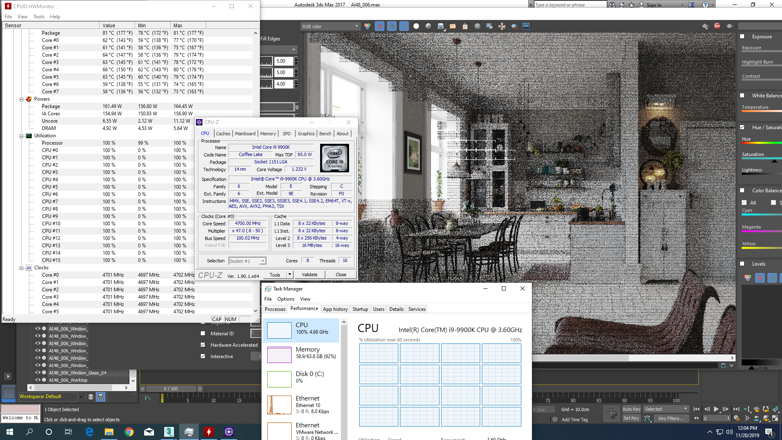Enable the Exposure checkbox
Screen dimensions: 782x440
point(742,36)
